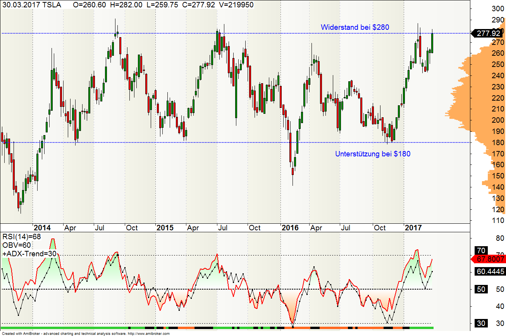Click the 70 overbought level tag
Image resolution: width=506 pixels, height=336 pixels.
tap(482, 250)
